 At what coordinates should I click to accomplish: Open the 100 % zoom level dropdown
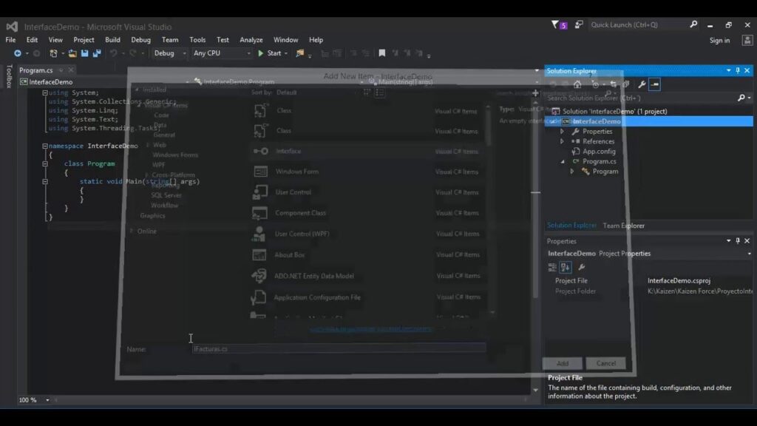pyautogui.click(x=47, y=400)
